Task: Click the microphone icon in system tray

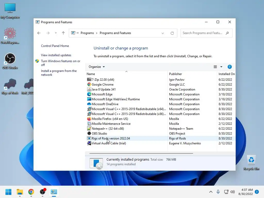Action: click(x=218, y=192)
